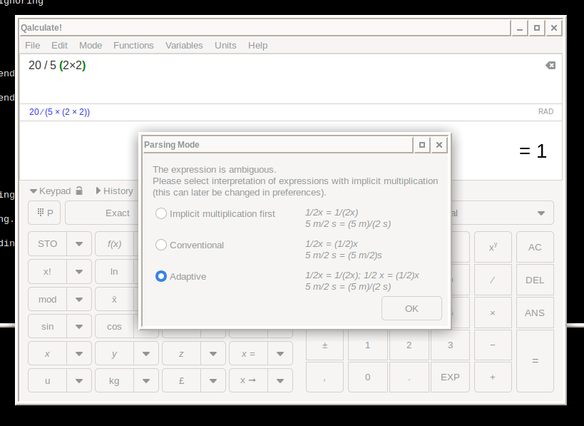The height and width of the screenshot is (426, 584).
Task: Insert variable x from the keypad
Action: (47, 354)
